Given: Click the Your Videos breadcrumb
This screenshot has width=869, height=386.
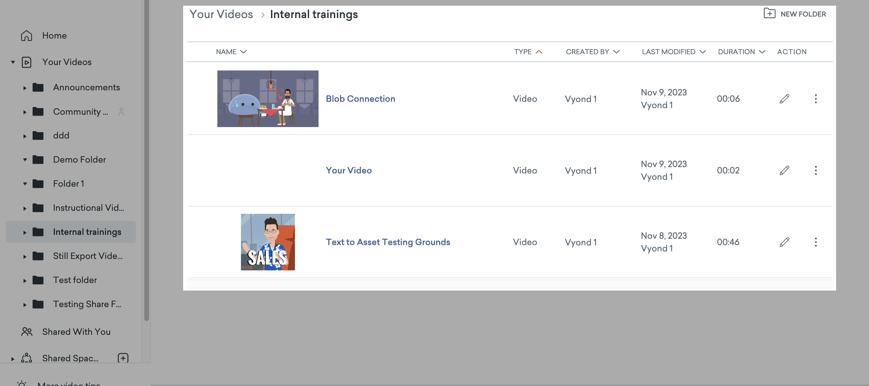Looking at the screenshot, I should [x=221, y=14].
